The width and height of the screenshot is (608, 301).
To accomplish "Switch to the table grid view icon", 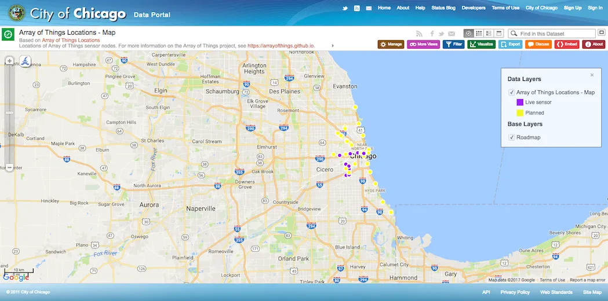I will click(479, 34).
